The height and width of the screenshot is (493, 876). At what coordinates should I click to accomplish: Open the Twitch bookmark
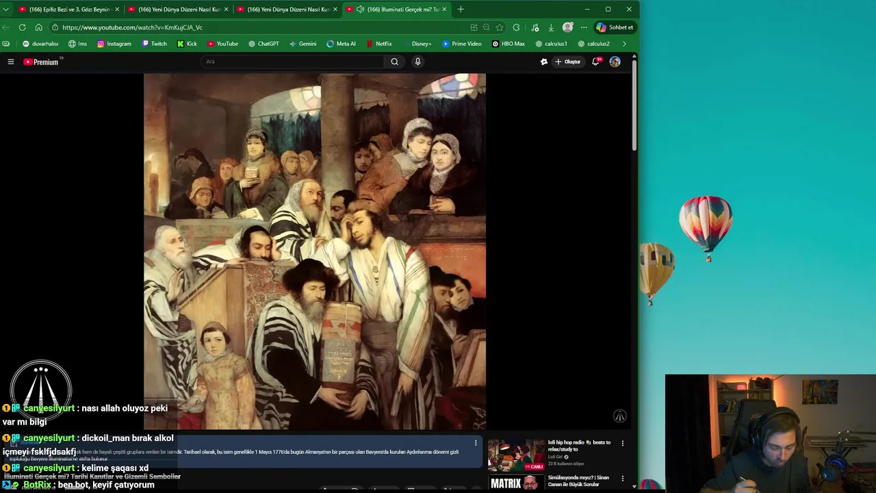155,44
